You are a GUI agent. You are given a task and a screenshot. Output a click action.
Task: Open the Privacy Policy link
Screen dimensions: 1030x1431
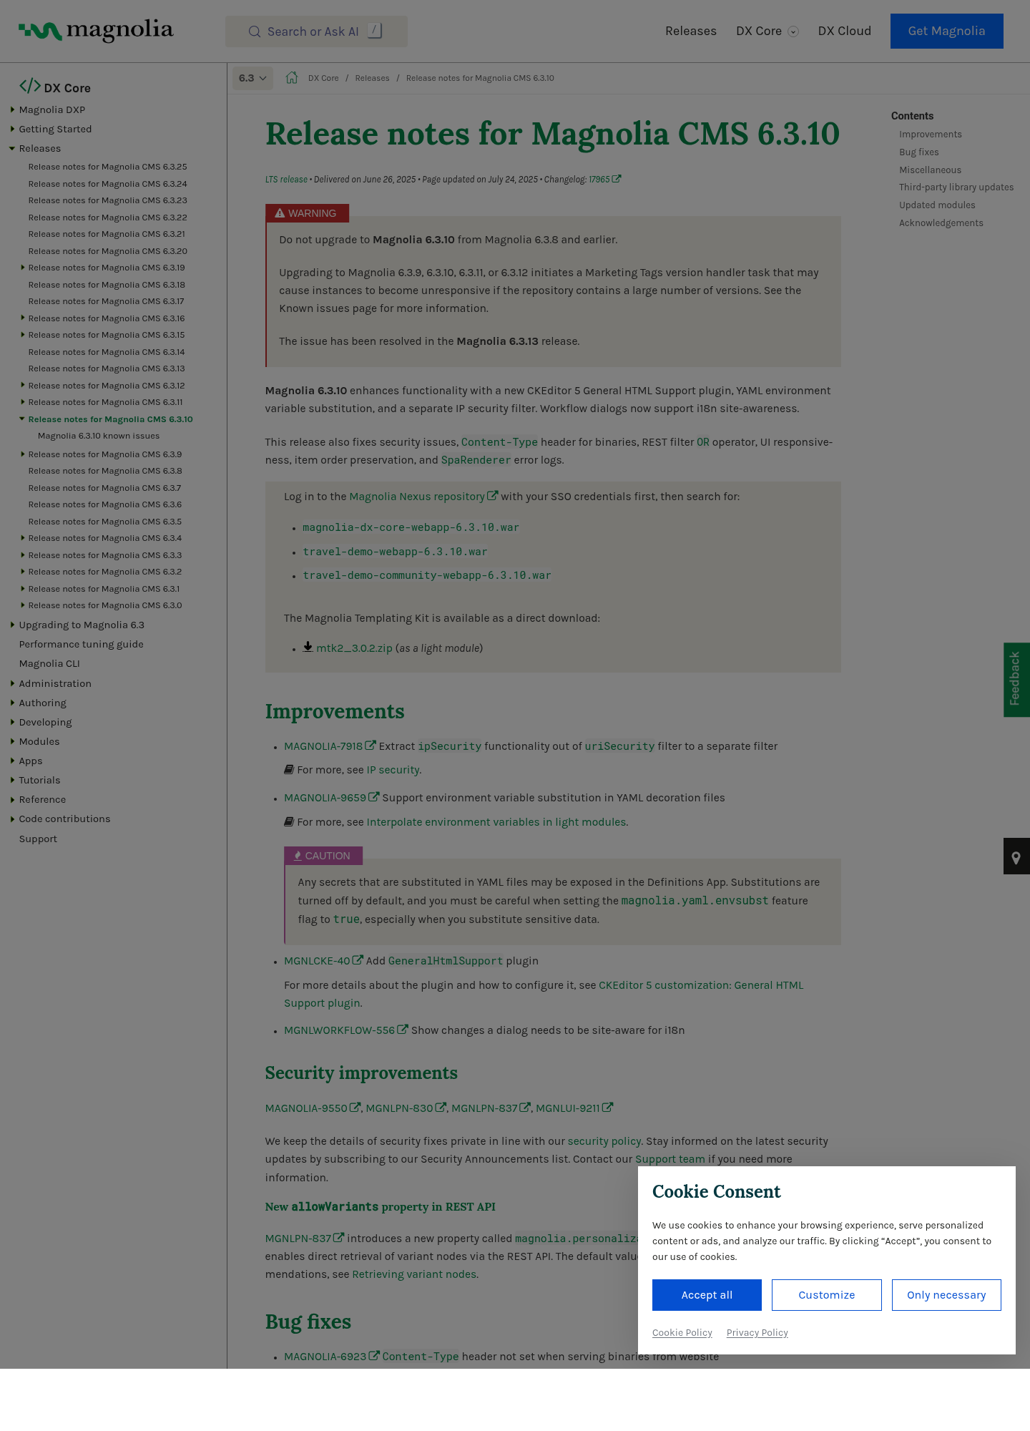coord(757,1333)
